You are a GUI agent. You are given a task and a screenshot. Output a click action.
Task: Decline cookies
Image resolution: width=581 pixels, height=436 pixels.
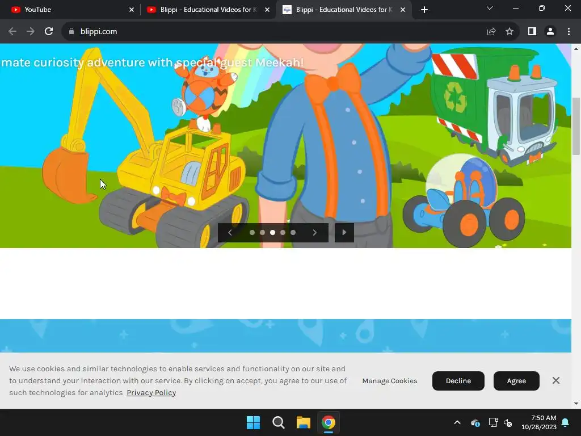click(458, 381)
